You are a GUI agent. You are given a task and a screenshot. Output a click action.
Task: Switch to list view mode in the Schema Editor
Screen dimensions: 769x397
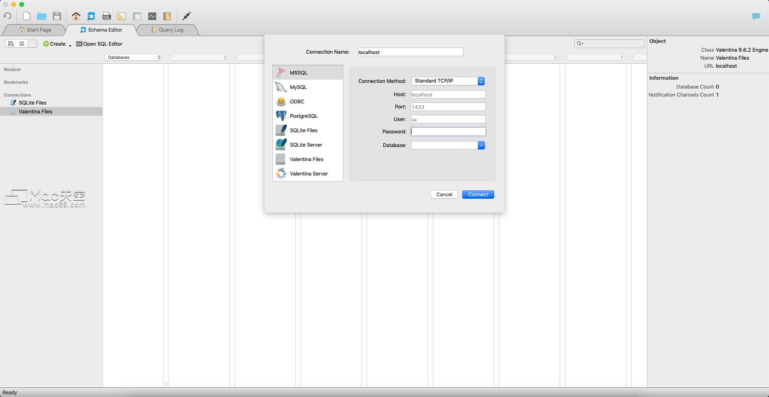pyautogui.click(x=22, y=44)
